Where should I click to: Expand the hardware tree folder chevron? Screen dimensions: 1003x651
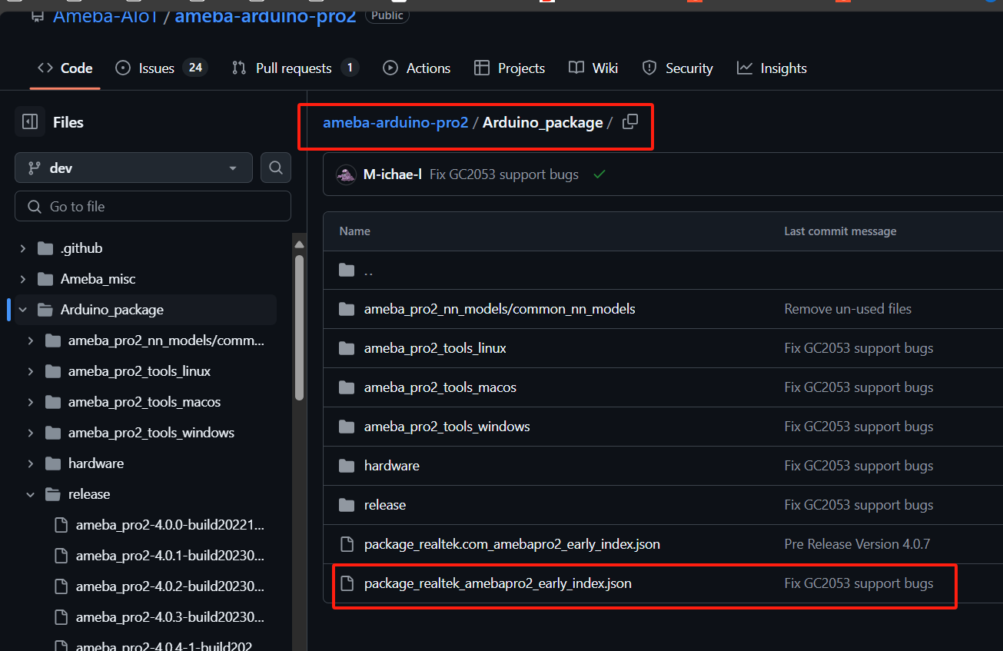tap(31, 463)
